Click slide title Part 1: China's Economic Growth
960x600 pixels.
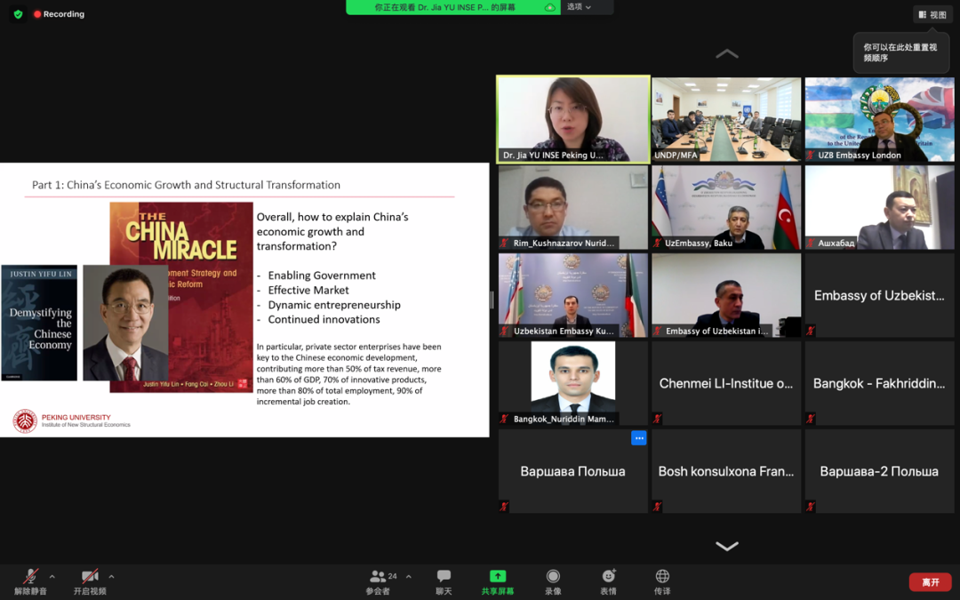click(x=186, y=185)
